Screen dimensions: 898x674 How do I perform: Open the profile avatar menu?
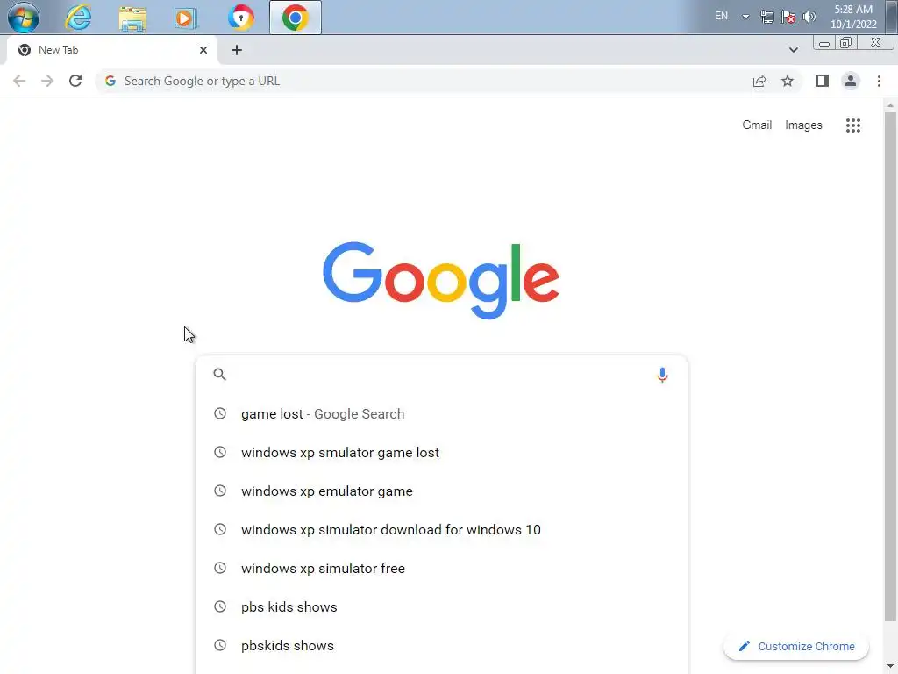point(851,81)
